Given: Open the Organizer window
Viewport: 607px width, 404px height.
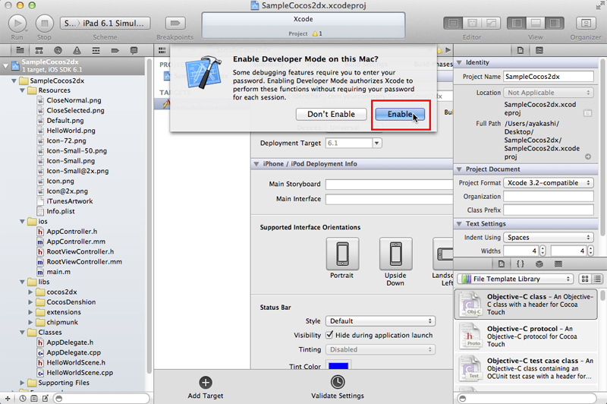Looking at the screenshot, I should pos(586,24).
